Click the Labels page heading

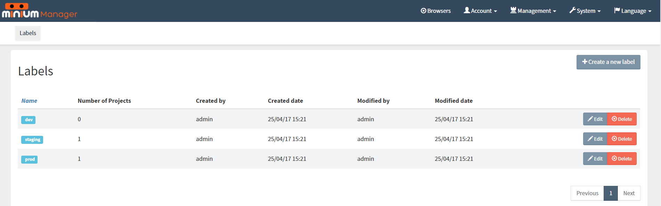click(x=36, y=71)
